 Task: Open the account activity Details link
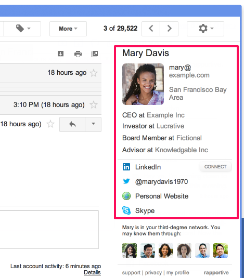[92, 272]
